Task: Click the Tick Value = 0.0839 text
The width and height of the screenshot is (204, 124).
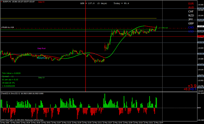Action: [11, 73]
